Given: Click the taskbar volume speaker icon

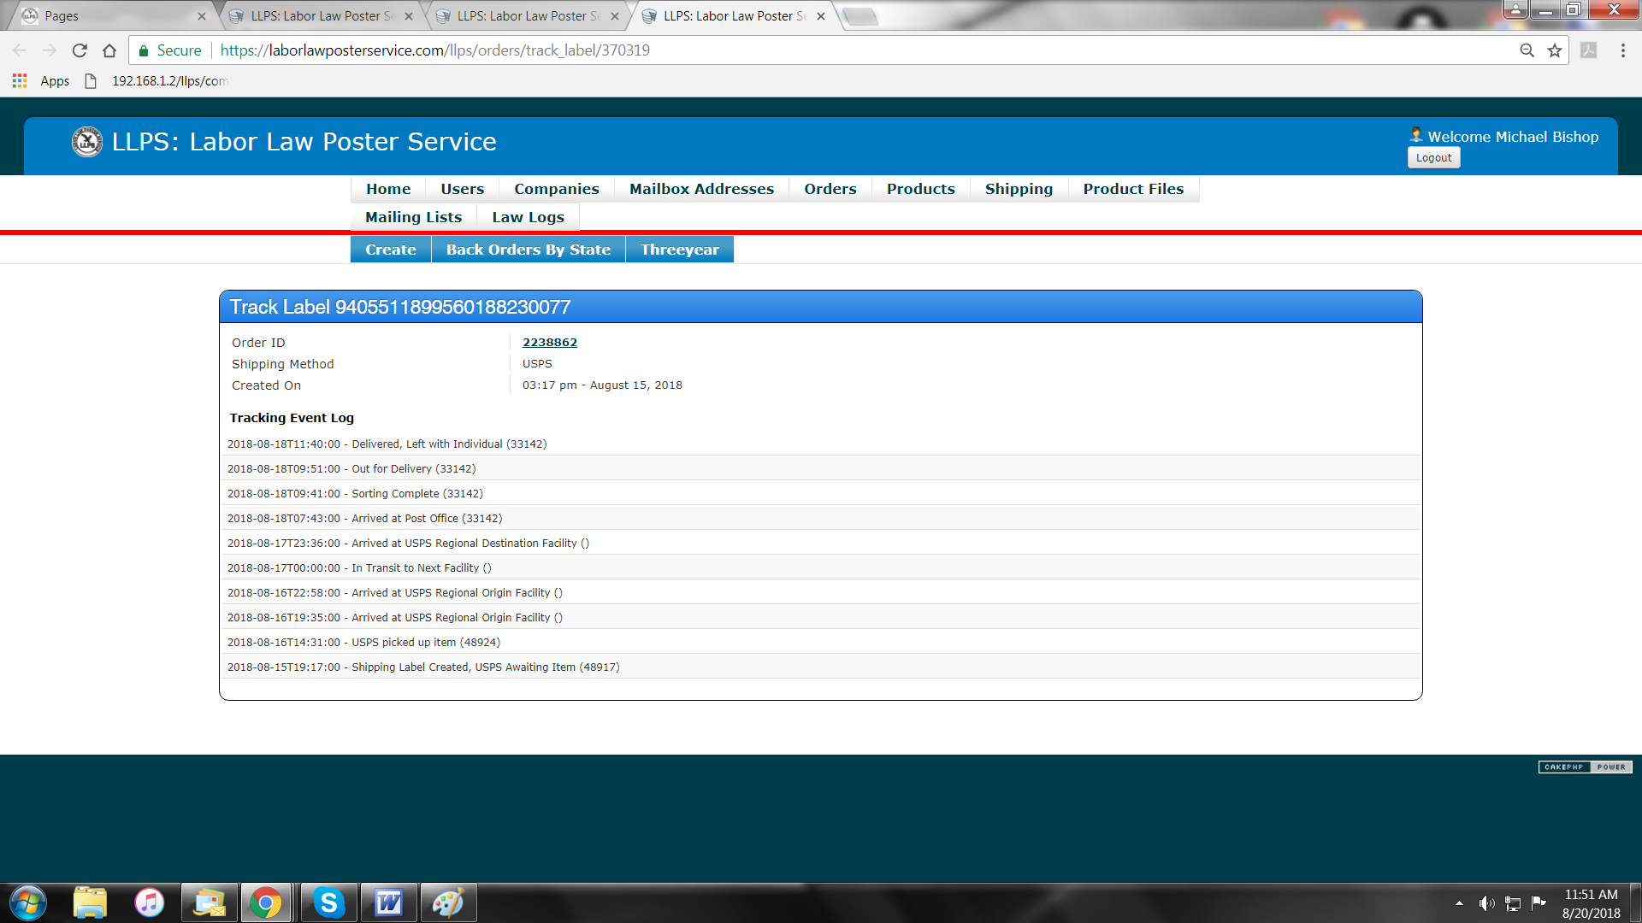Looking at the screenshot, I should click(1486, 903).
